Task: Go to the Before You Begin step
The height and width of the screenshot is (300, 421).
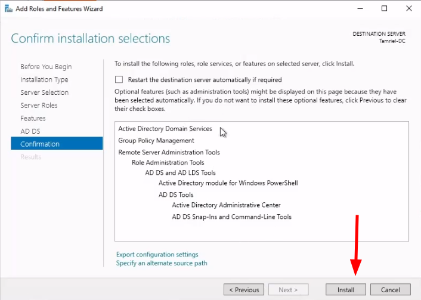Action: pos(46,67)
